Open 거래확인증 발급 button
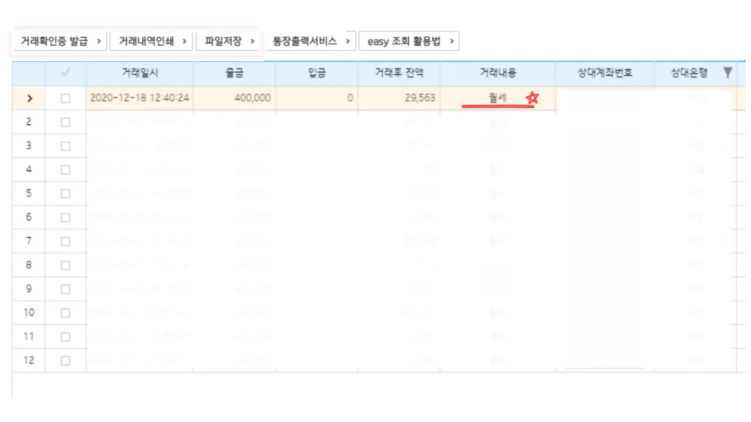751x422 pixels. click(x=61, y=41)
